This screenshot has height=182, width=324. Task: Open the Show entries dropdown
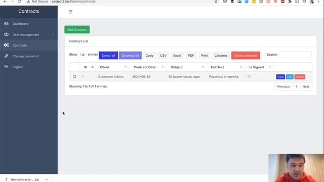[82, 55]
